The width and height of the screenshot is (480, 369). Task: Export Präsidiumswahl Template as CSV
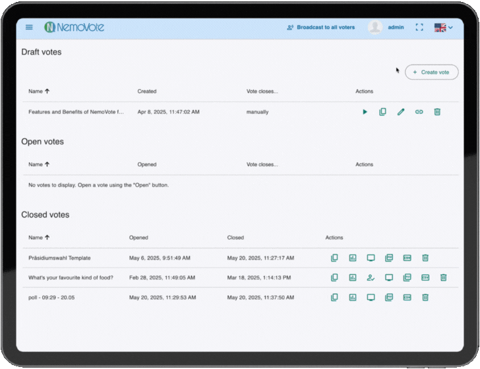(407, 258)
